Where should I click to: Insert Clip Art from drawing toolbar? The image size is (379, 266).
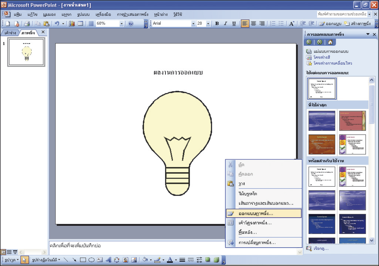point(125,260)
